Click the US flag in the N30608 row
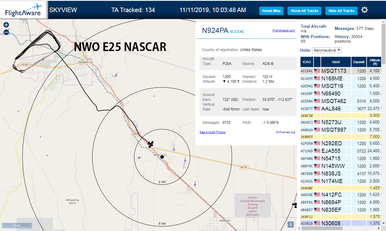386x231 pixels. click(x=317, y=223)
